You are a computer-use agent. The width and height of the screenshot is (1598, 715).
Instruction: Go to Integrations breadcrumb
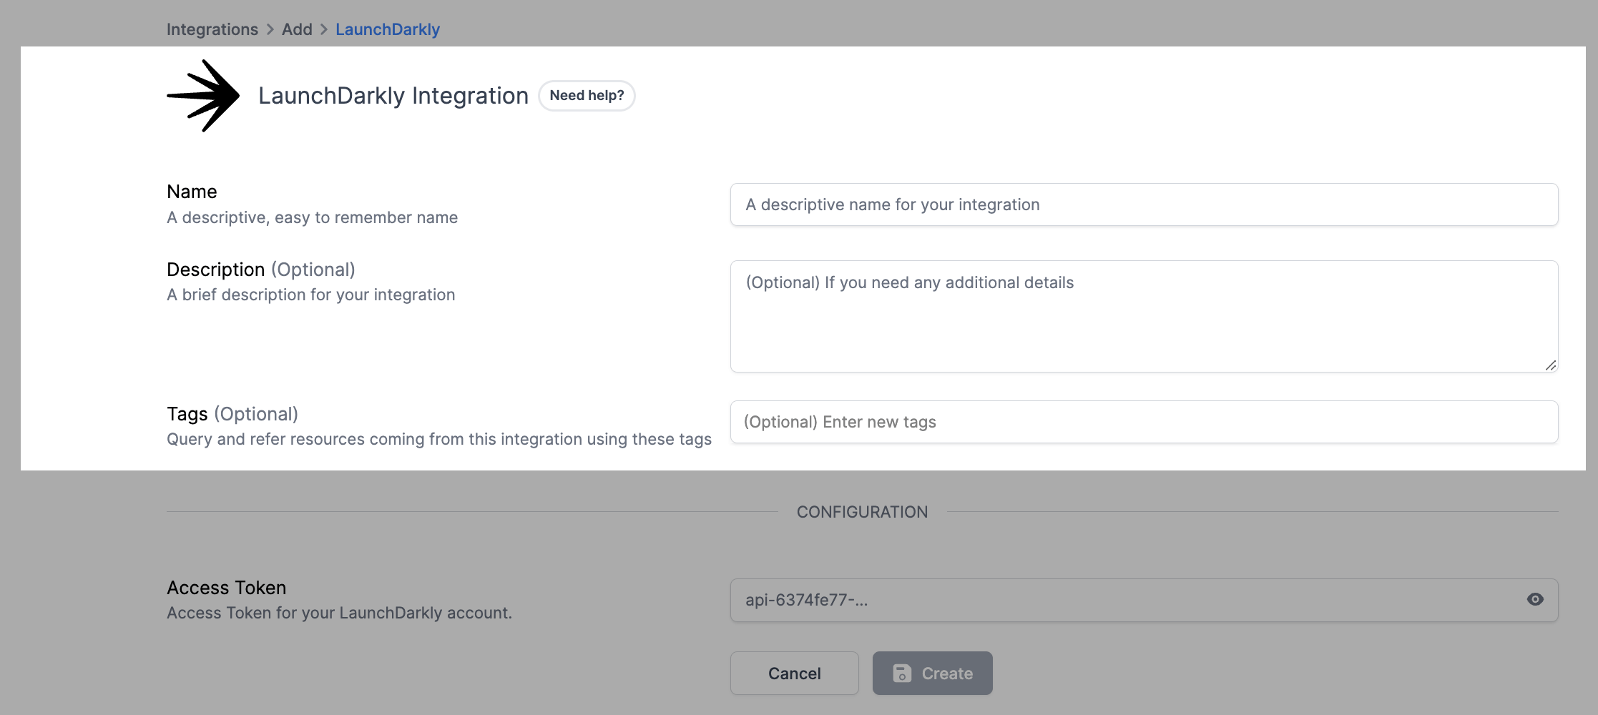click(x=212, y=29)
